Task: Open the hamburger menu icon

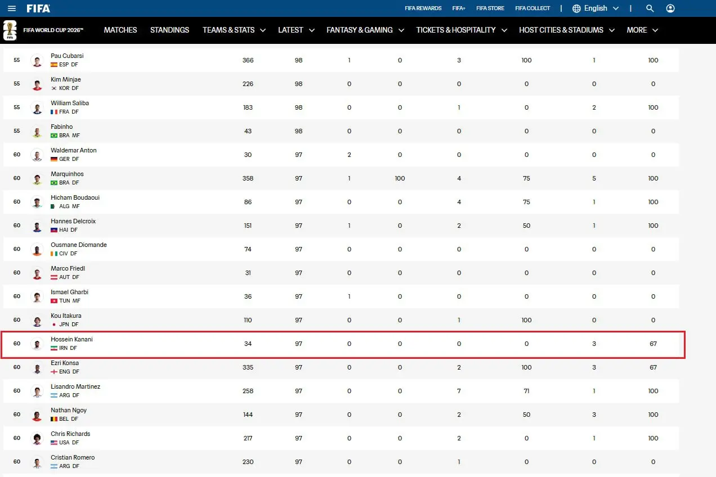Action: click(12, 8)
